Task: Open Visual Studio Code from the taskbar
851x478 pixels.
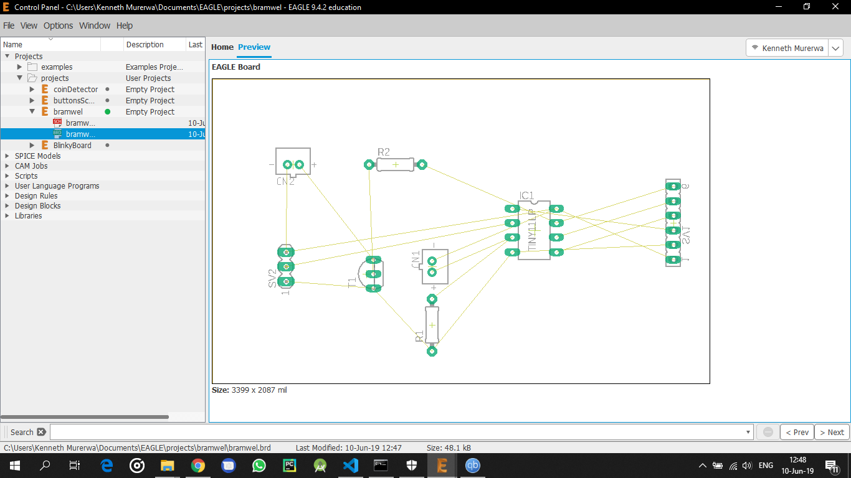Action: point(351,465)
